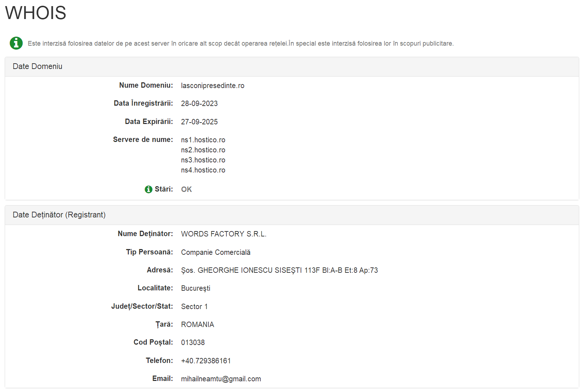Click the phone number +40.729386161
The height and width of the screenshot is (391, 585).
[206, 361]
